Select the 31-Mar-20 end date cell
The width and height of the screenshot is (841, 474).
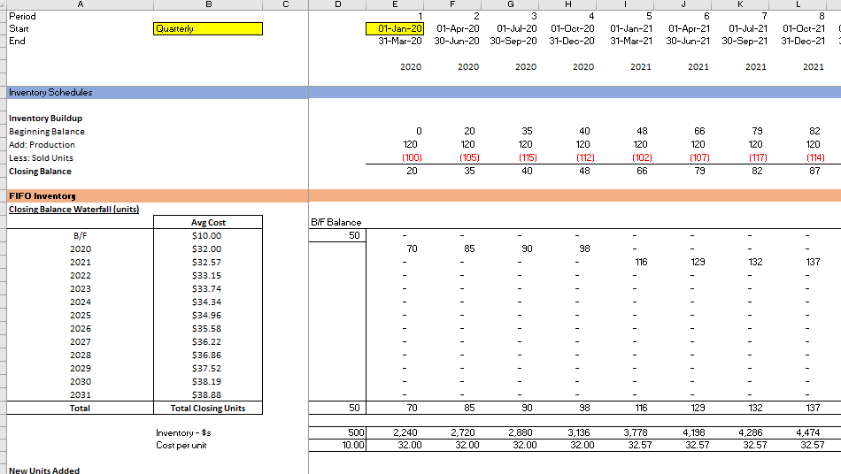pos(395,42)
